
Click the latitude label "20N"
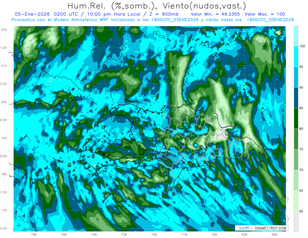point(4,102)
